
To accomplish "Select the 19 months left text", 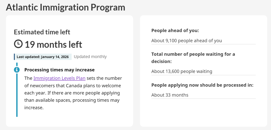I will pyautogui.click(x=53, y=44).
